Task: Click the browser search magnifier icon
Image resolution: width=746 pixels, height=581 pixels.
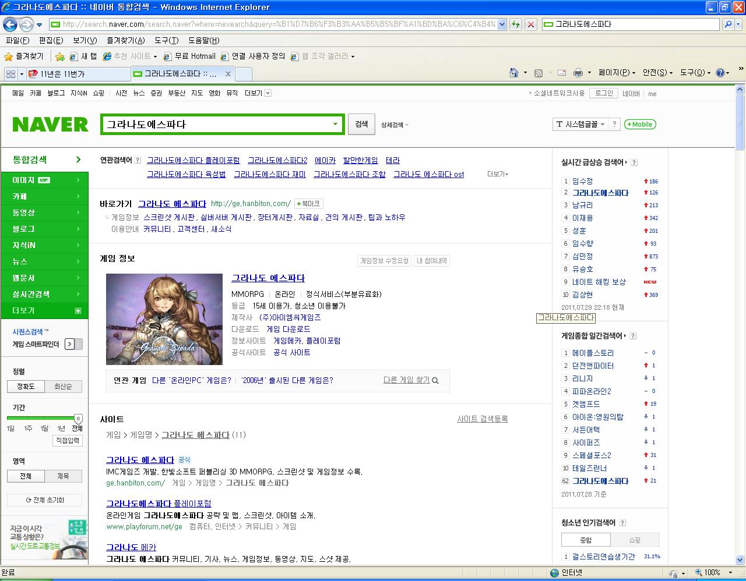Action: tap(727, 24)
